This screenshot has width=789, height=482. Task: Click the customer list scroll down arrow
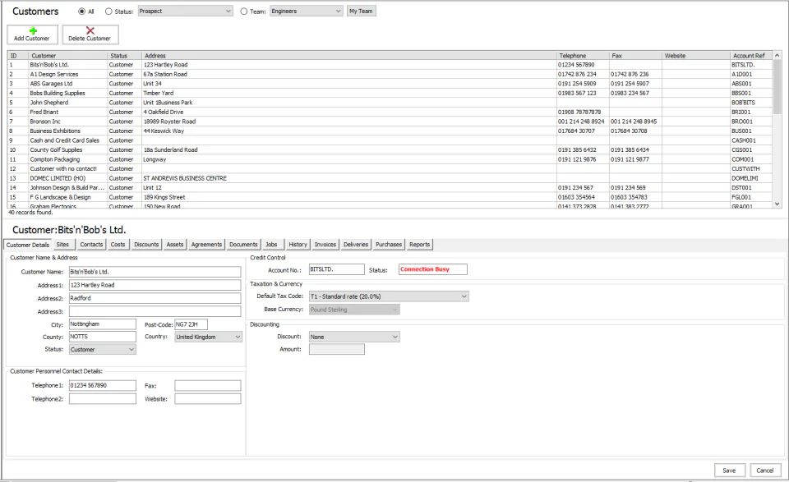(x=777, y=204)
